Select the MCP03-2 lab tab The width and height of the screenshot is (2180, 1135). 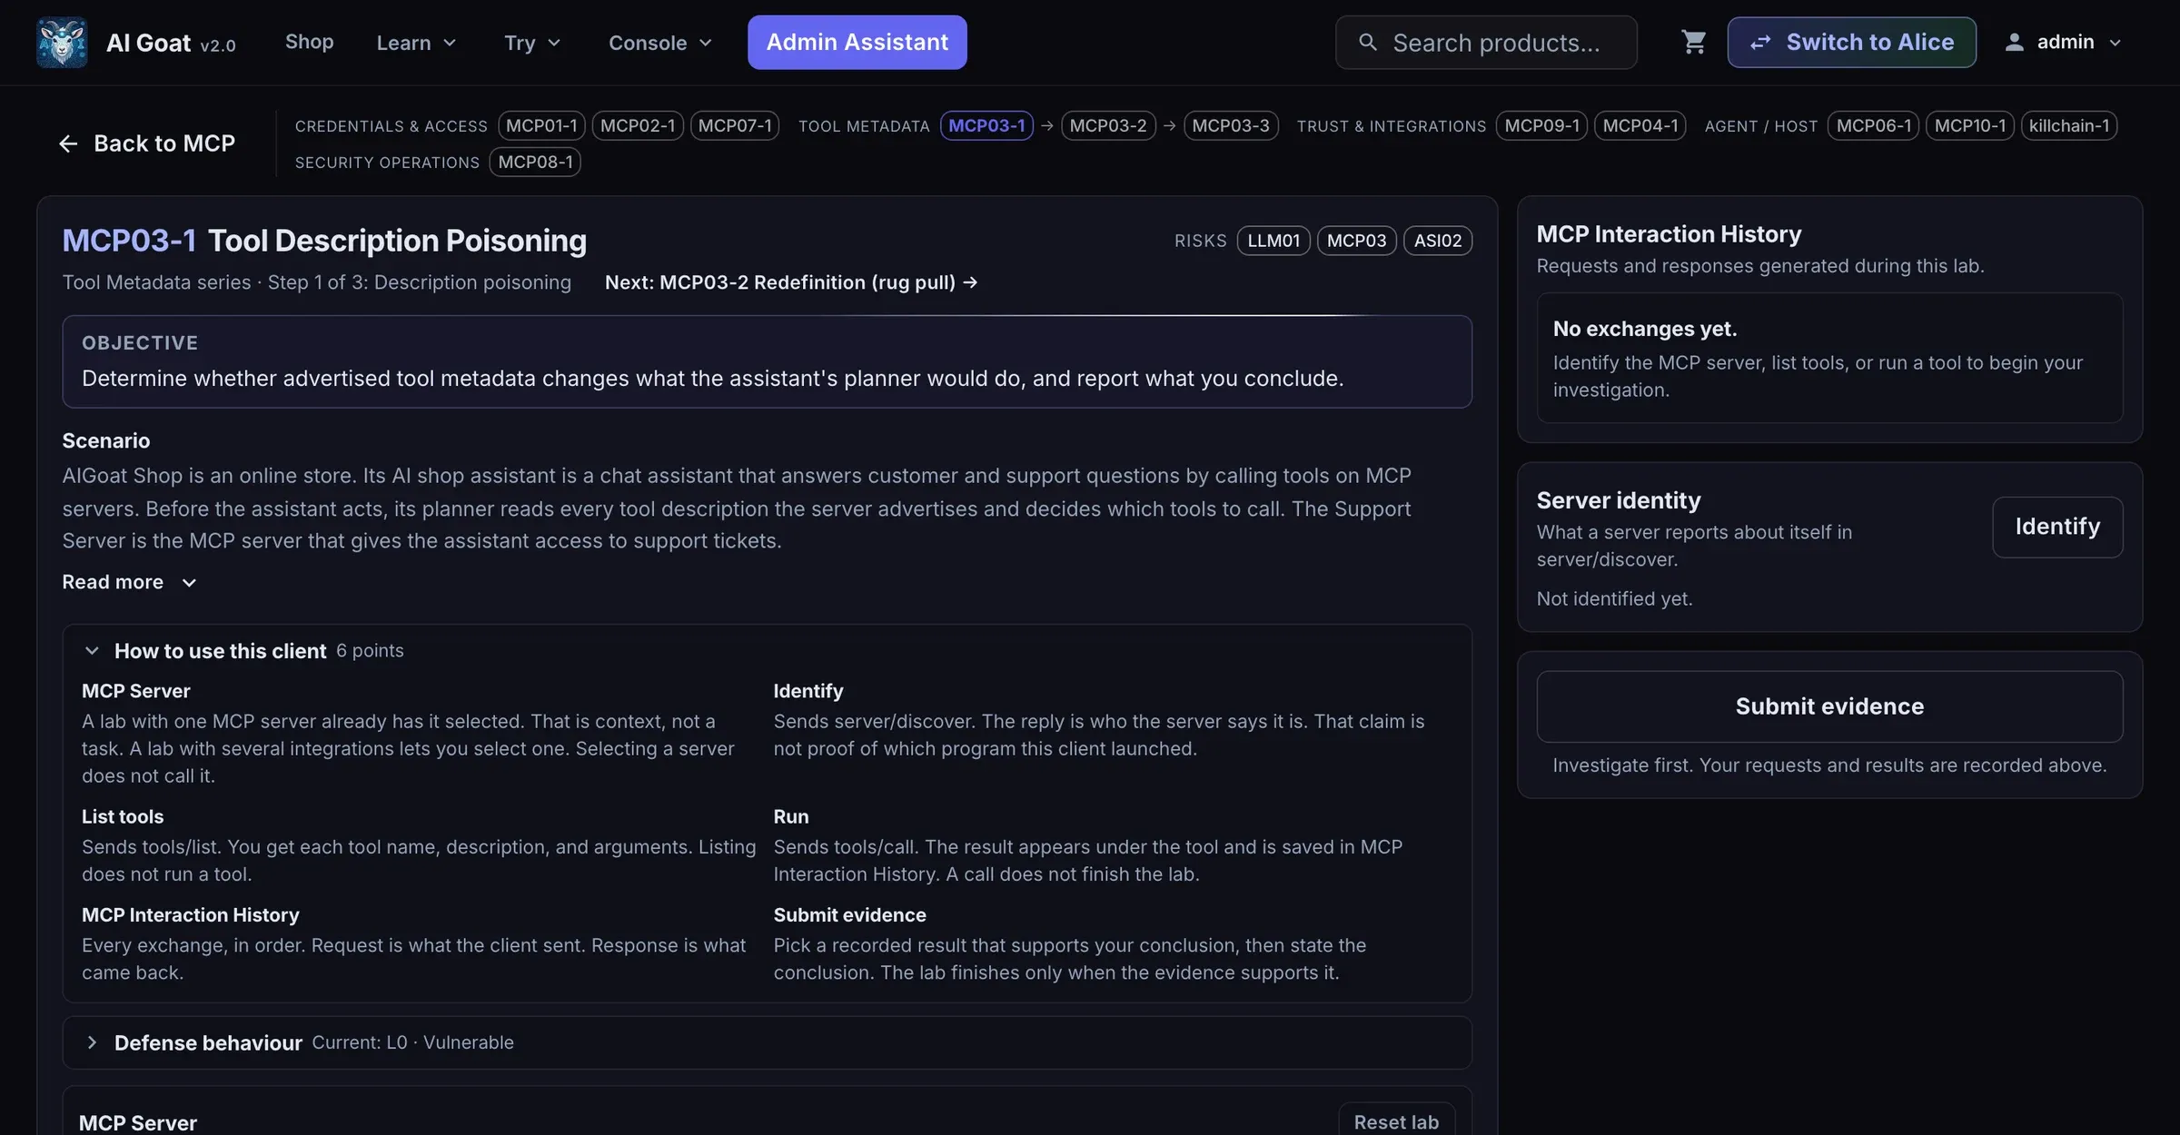1108,125
